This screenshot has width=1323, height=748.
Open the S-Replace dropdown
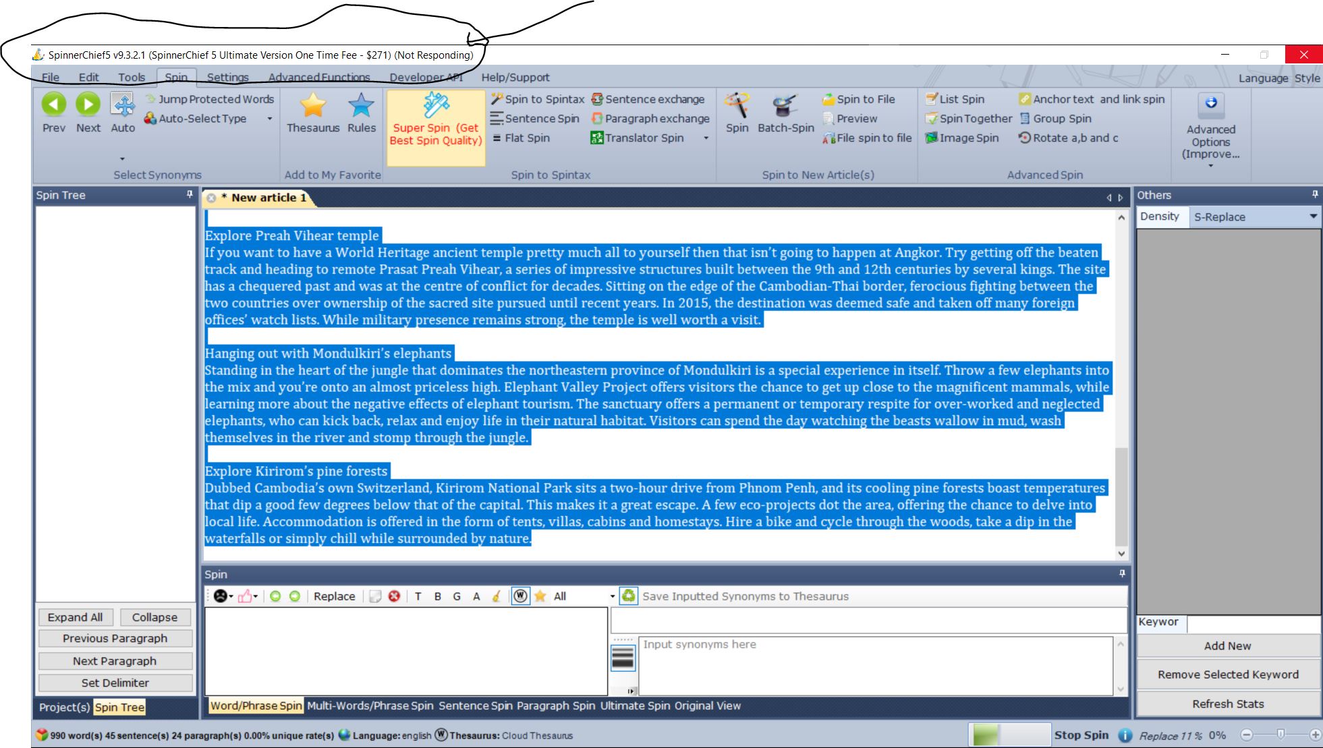(1312, 217)
